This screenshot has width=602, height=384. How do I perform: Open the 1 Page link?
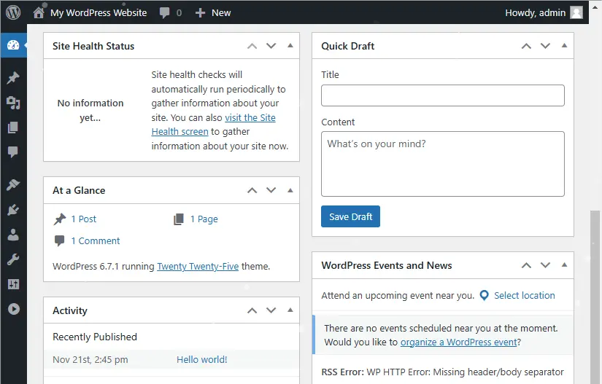click(204, 219)
